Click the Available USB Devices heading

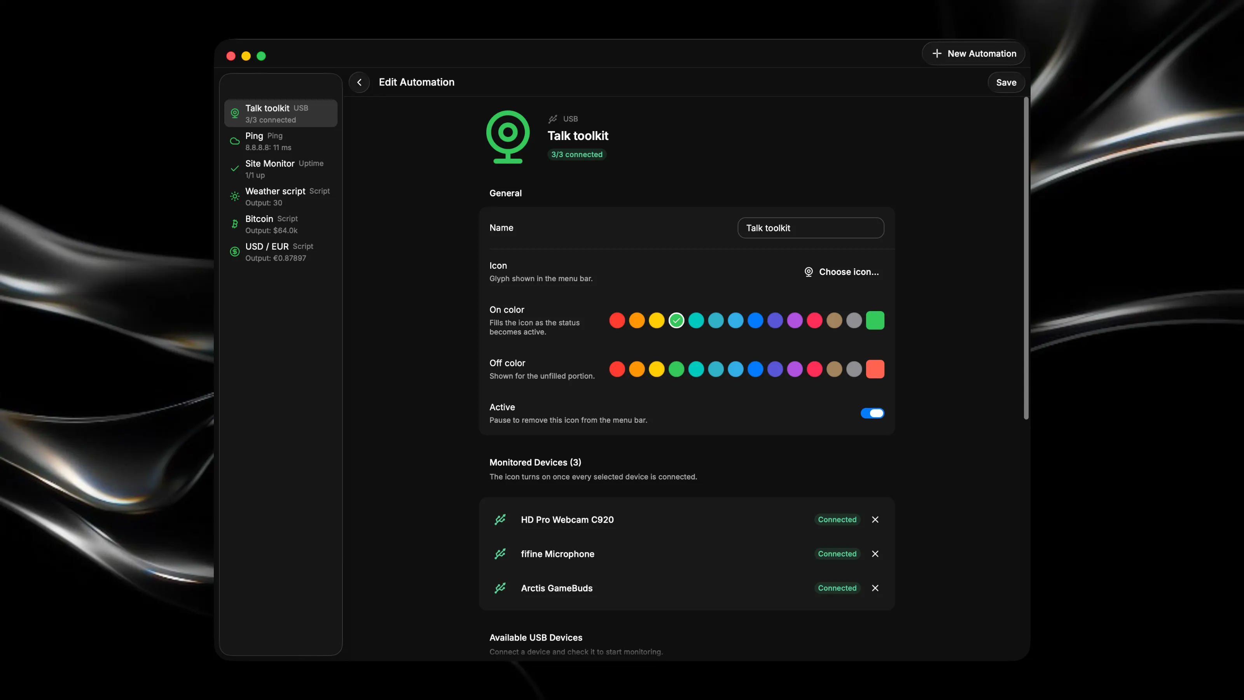[x=536, y=638]
